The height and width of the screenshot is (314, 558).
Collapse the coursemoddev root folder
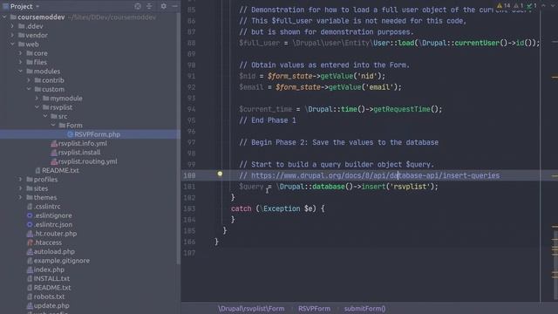[x=4, y=17]
